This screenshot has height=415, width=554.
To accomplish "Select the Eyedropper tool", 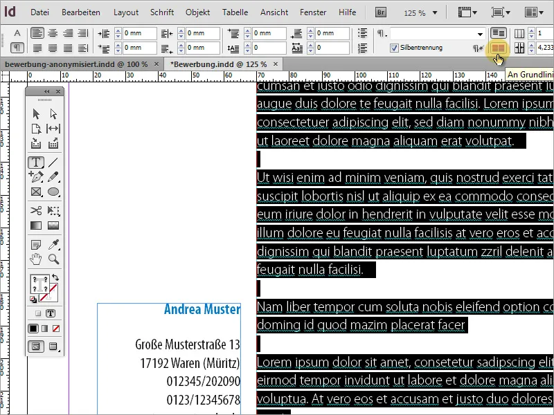I will (53, 244).
